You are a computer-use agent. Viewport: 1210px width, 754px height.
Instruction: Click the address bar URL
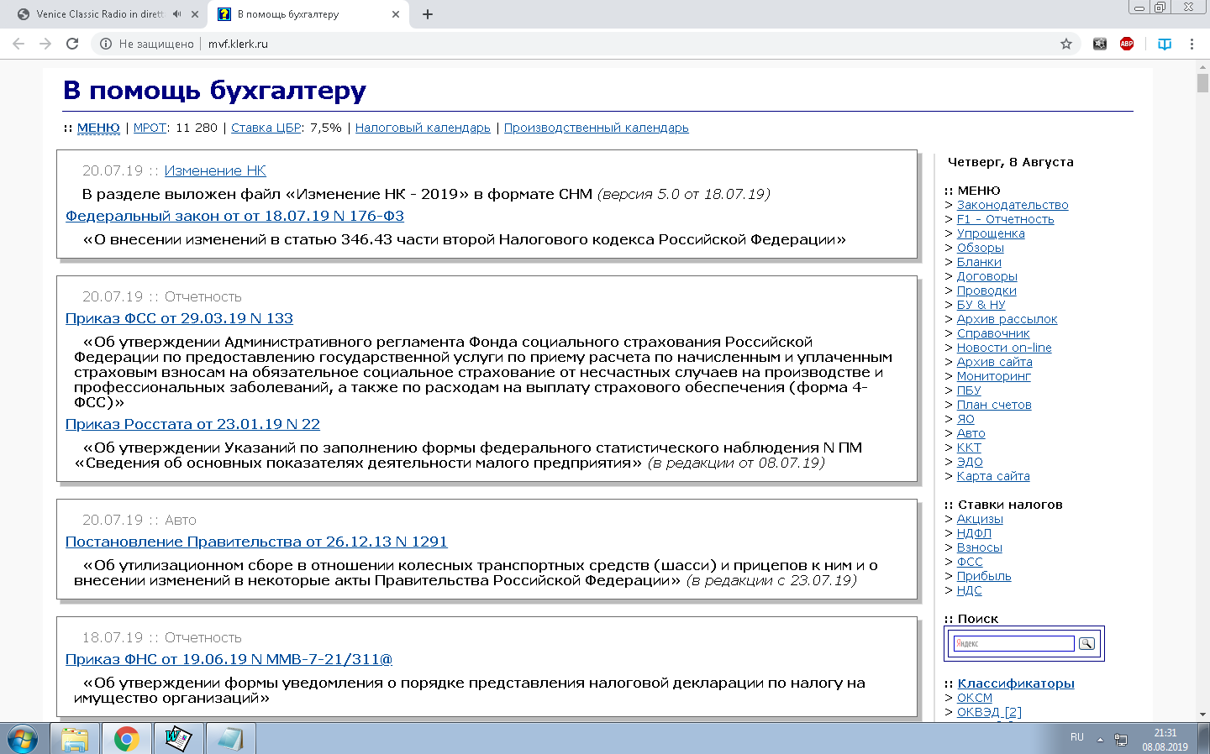[x=238, y=44]
